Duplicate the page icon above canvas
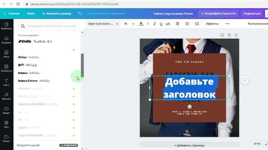This screenshot has width=268, height=150. tap(229, 35)
